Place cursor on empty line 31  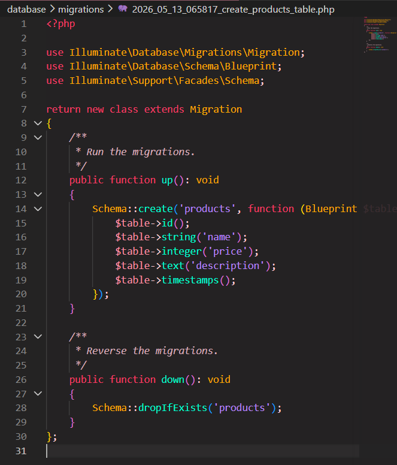pyautogui.click(x=202, y=451)
